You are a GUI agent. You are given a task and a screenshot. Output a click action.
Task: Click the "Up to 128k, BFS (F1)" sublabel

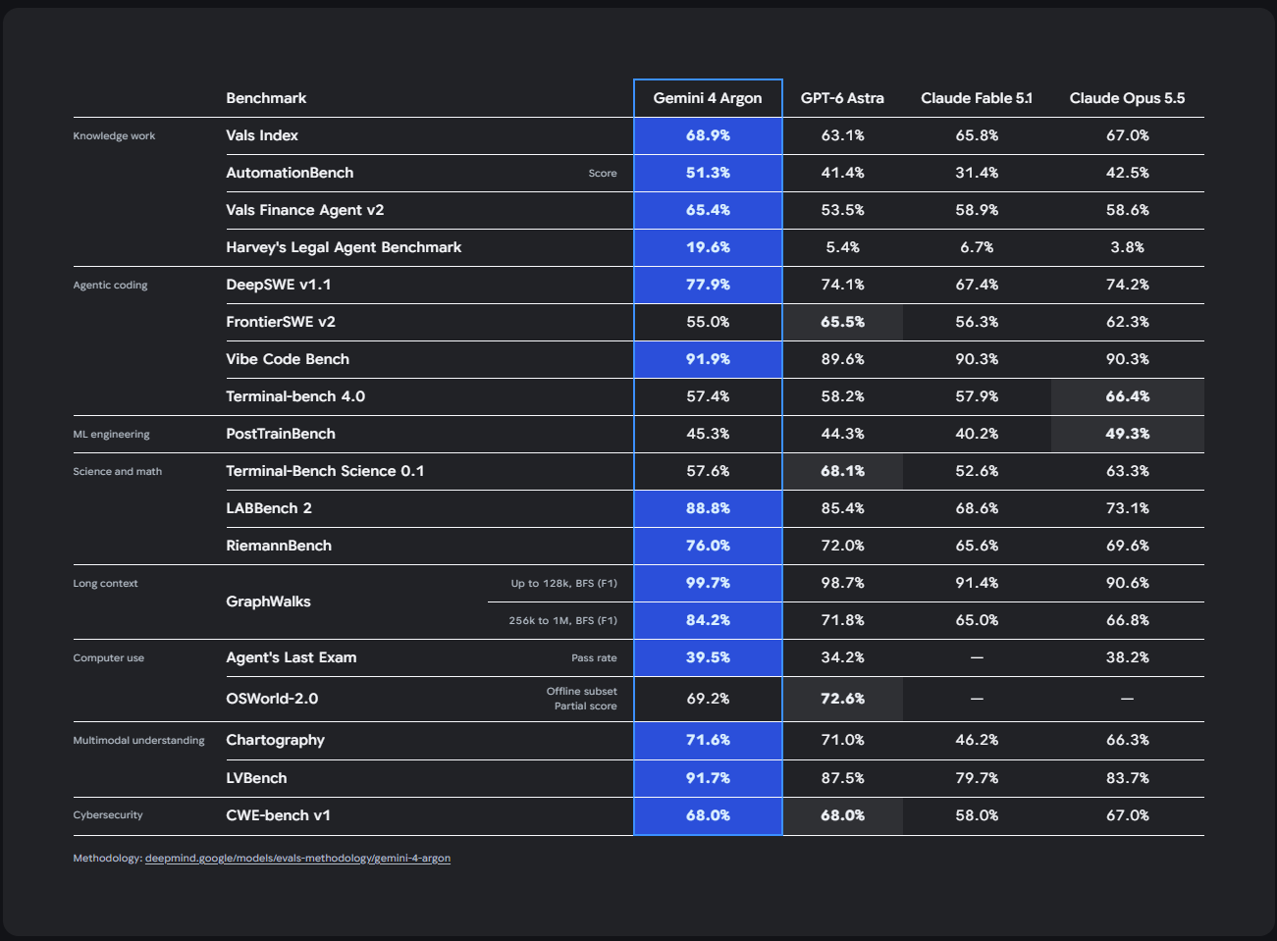click(x=563, y=583)
